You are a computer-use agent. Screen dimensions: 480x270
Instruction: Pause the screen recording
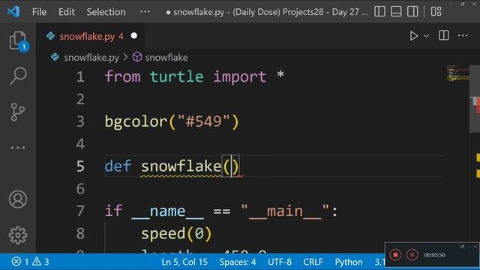click(412, 255)
